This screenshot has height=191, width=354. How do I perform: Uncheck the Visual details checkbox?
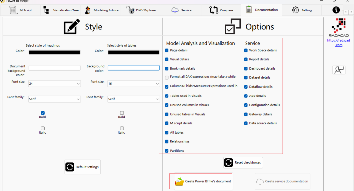167,59
